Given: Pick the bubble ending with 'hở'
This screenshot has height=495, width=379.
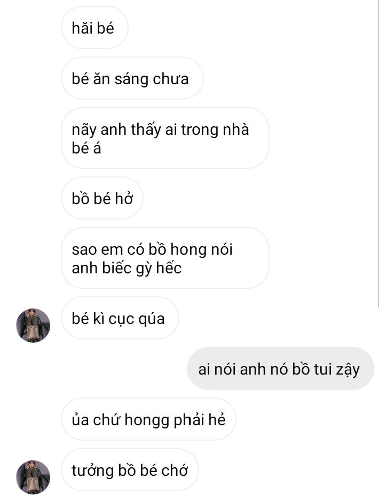Looking at the screenshot, I should [x=102, y=198].
